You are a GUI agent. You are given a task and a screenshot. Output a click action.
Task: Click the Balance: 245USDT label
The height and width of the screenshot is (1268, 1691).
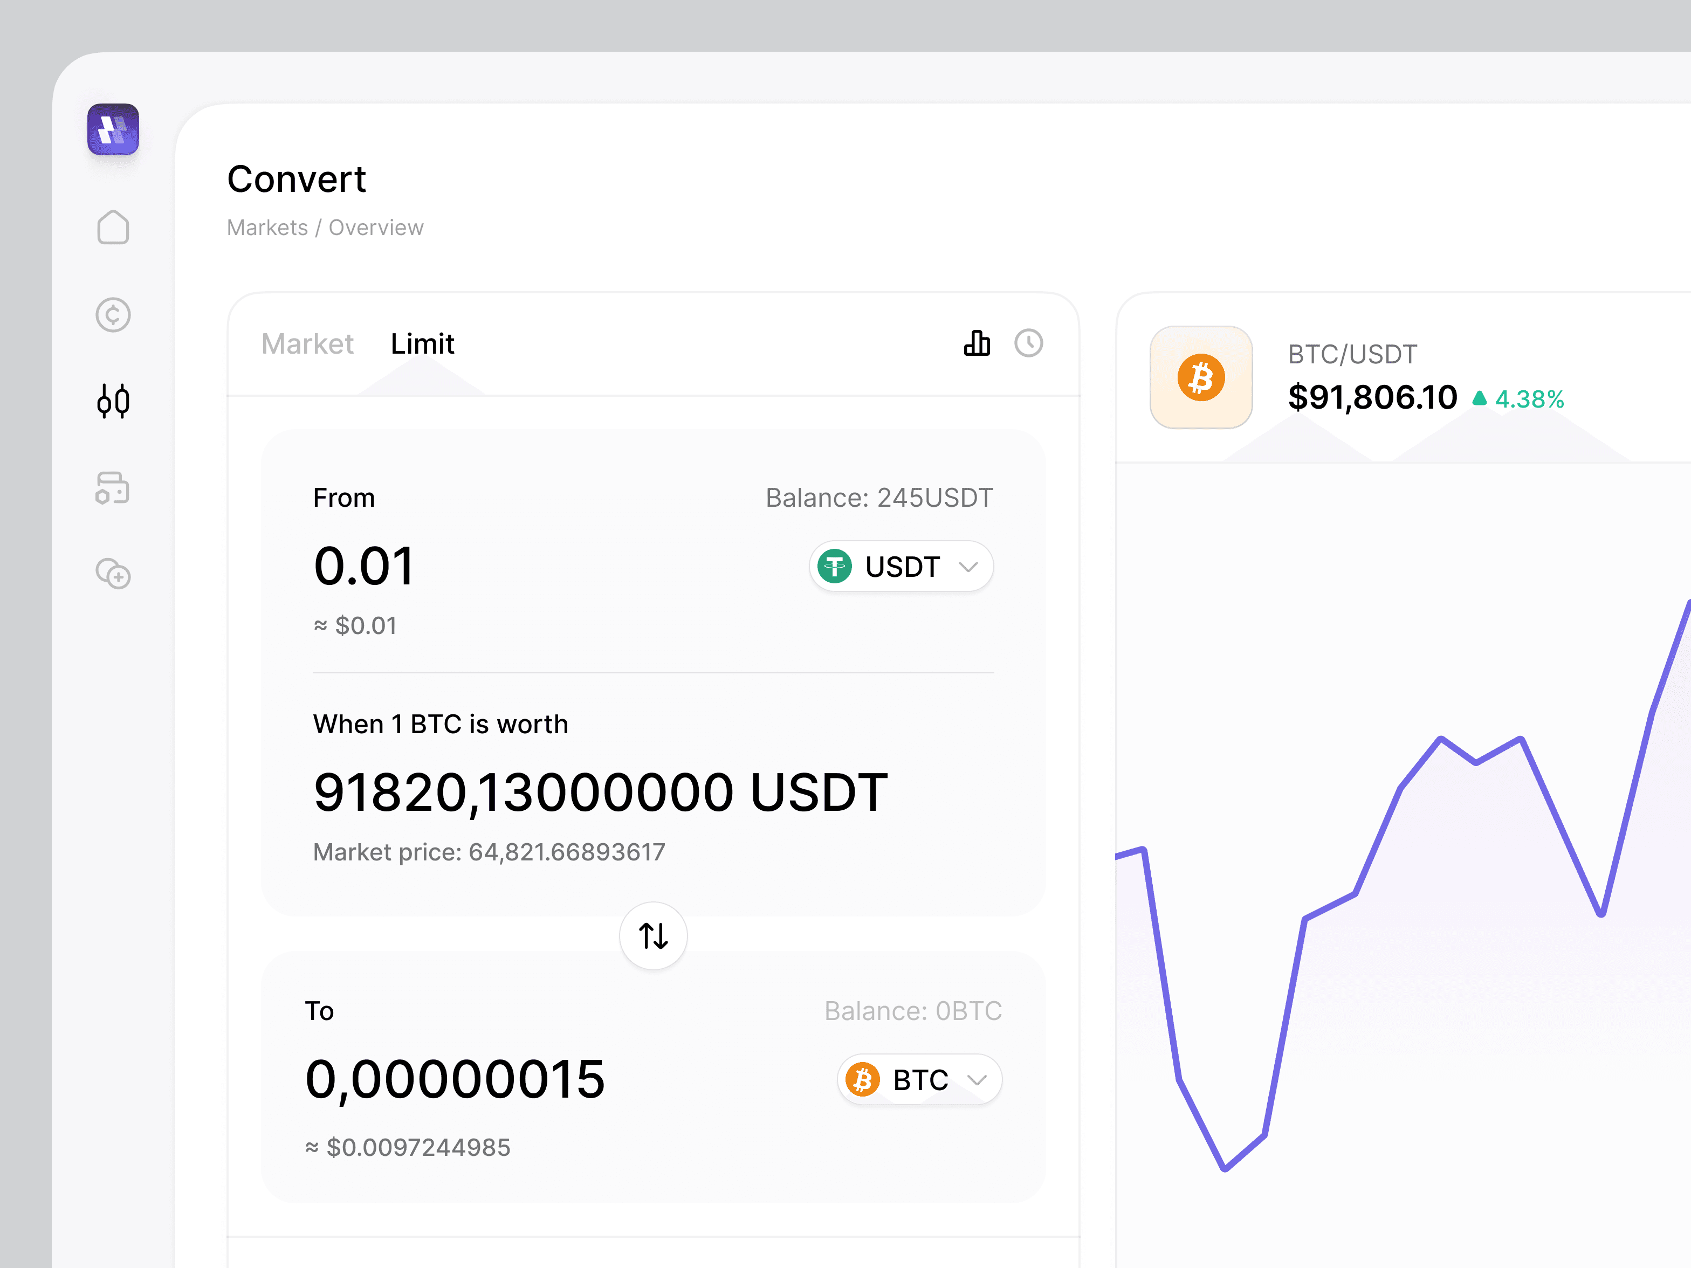tap(879, 498)
